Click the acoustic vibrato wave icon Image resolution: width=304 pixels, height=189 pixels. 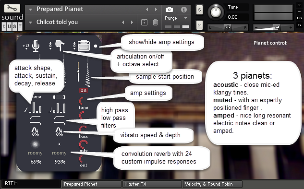[x=35, y=130]
